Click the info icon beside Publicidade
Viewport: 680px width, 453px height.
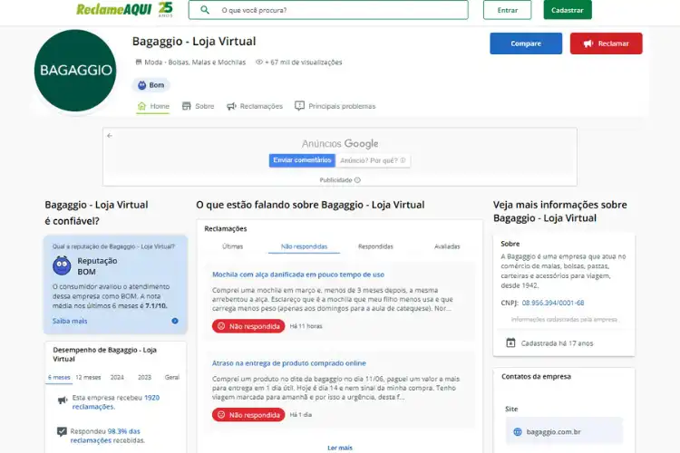pyautogui.click(x=357, y=180)
